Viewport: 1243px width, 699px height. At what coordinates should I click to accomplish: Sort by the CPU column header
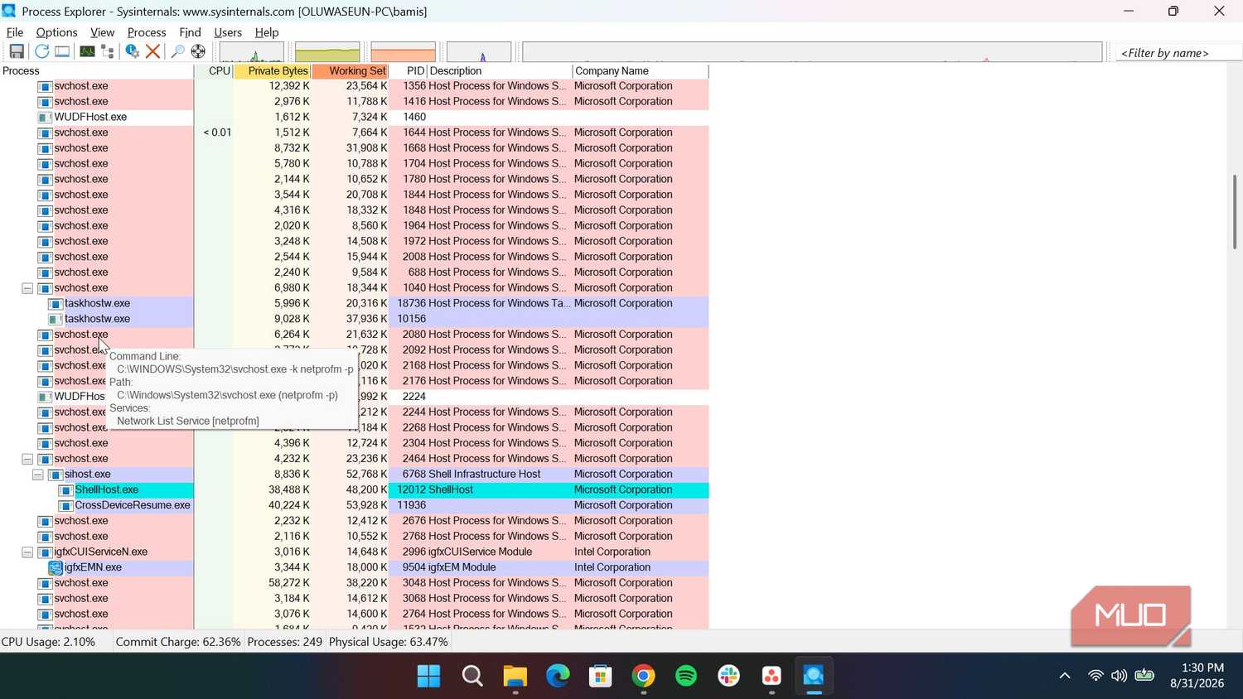click(214, 71)
